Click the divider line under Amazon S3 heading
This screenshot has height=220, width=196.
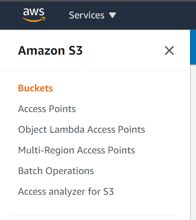click(x=95, y=70)
